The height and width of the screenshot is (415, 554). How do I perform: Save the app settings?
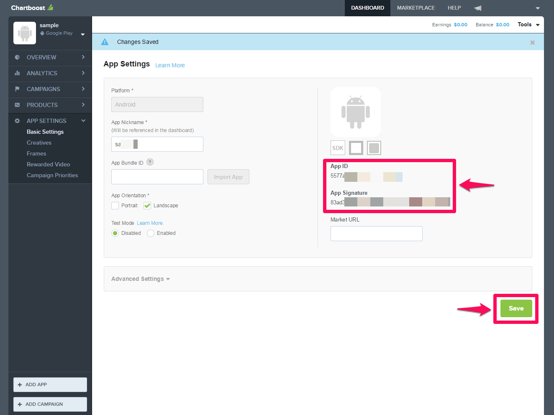tap(516, 308)
